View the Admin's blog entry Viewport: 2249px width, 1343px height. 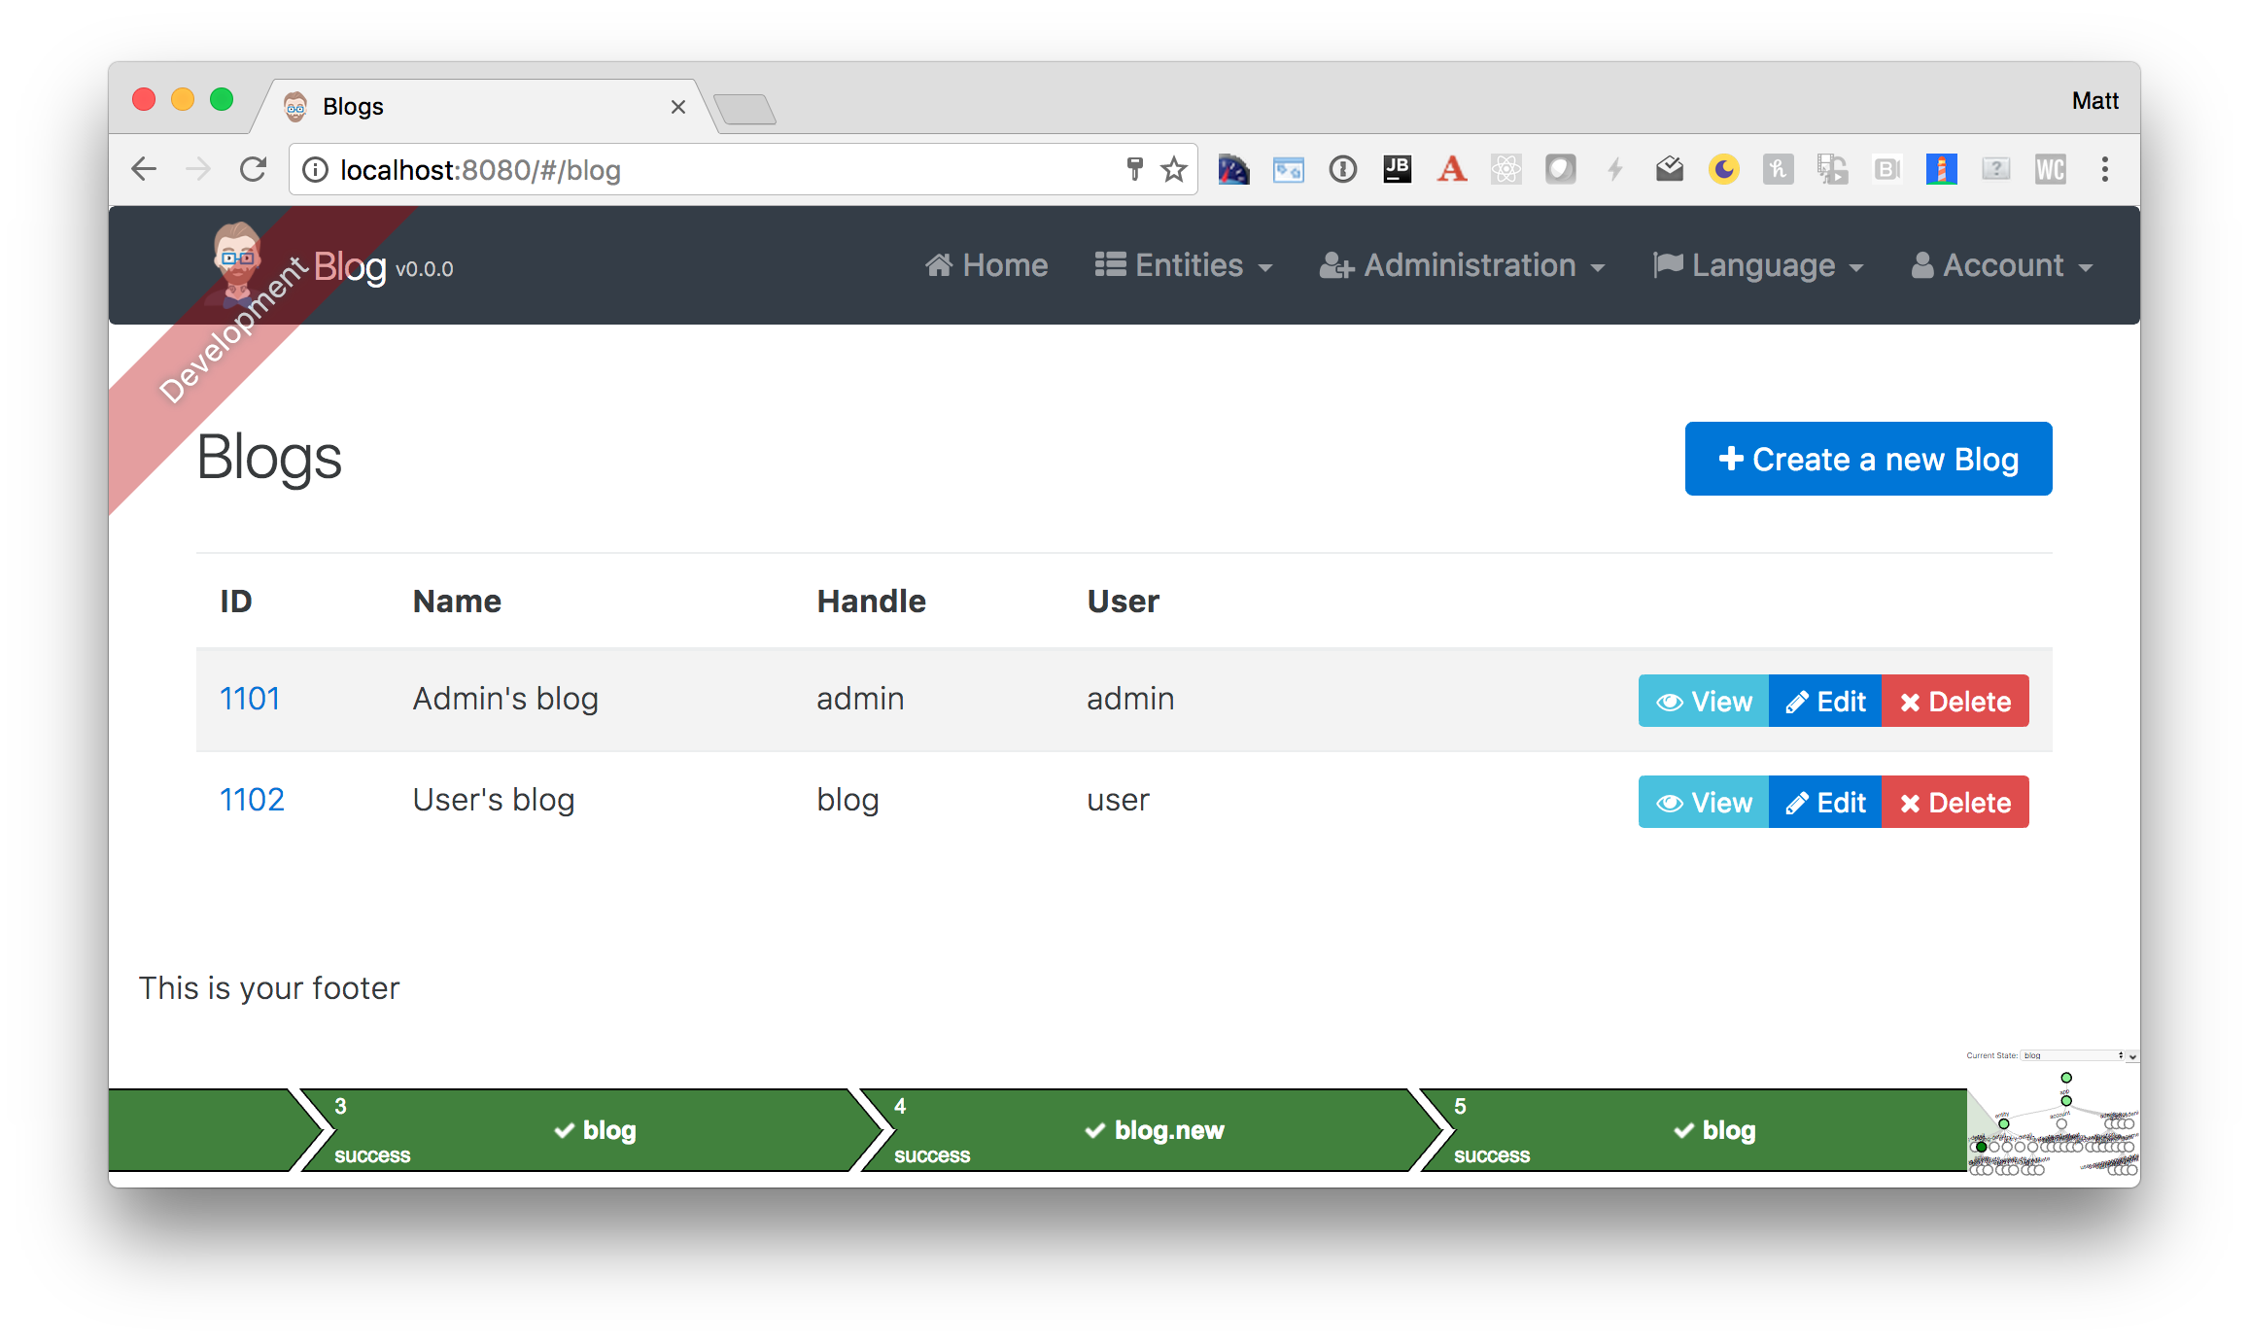(1704, 701)
